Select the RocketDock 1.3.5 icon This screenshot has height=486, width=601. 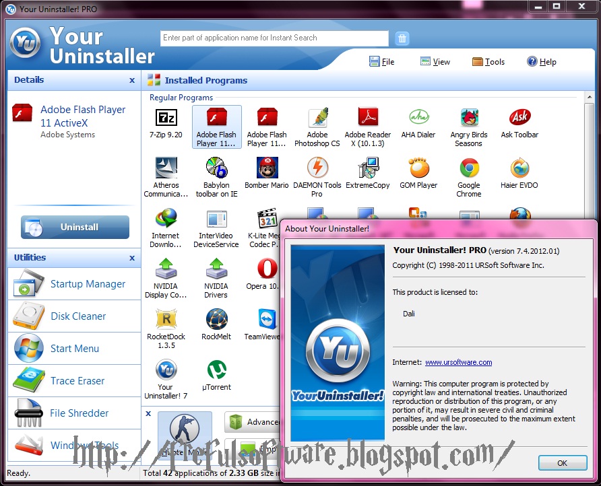[166, 320]
